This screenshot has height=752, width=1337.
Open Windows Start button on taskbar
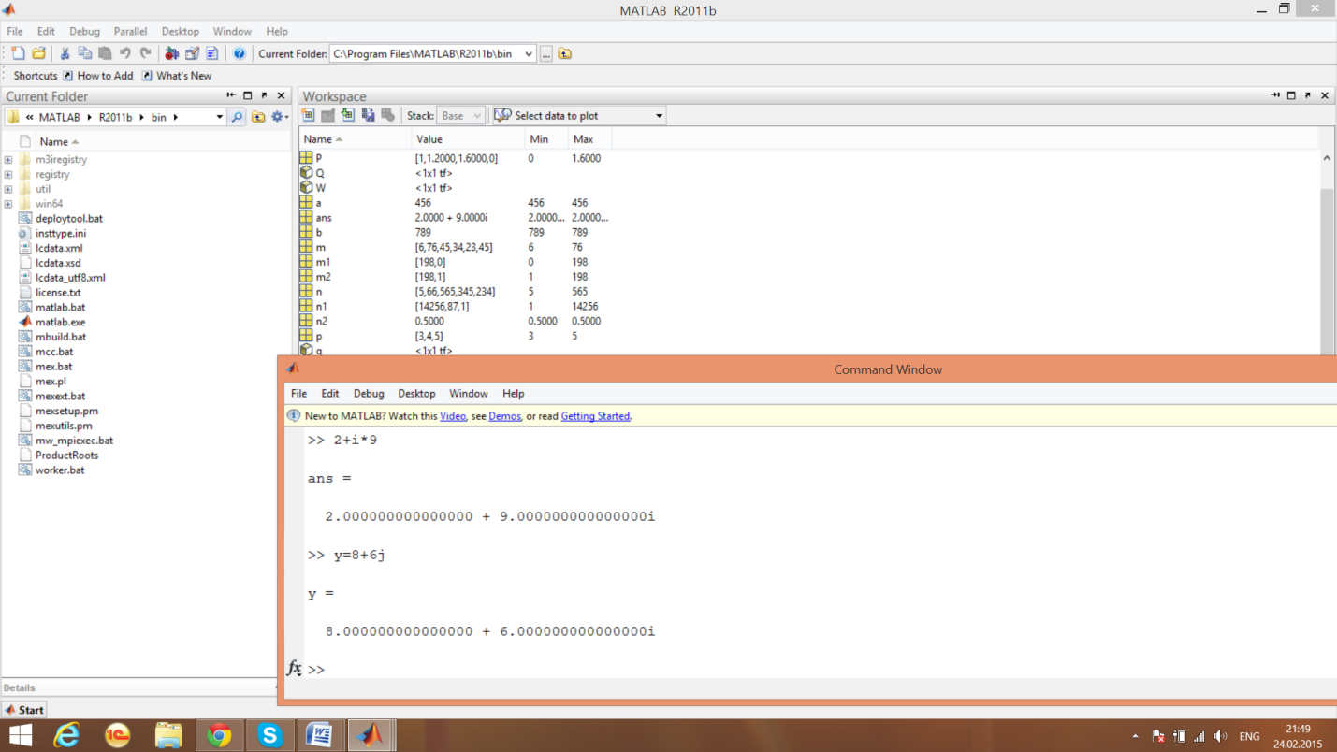[x=21, y=736]
